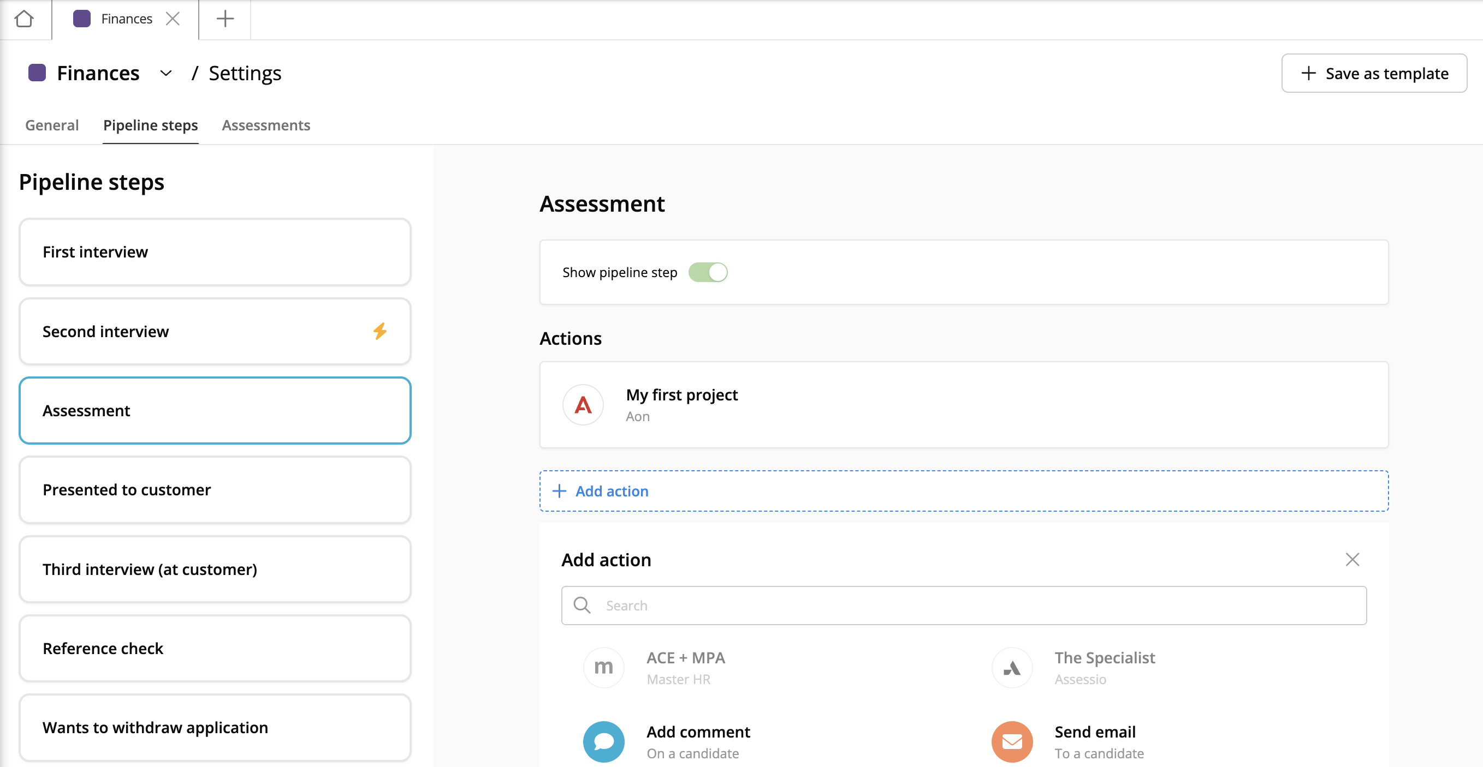1483x767 pixels.
Task: Click the home icon in tab bar
Action: pyautogui.click(x=24, y=19)
